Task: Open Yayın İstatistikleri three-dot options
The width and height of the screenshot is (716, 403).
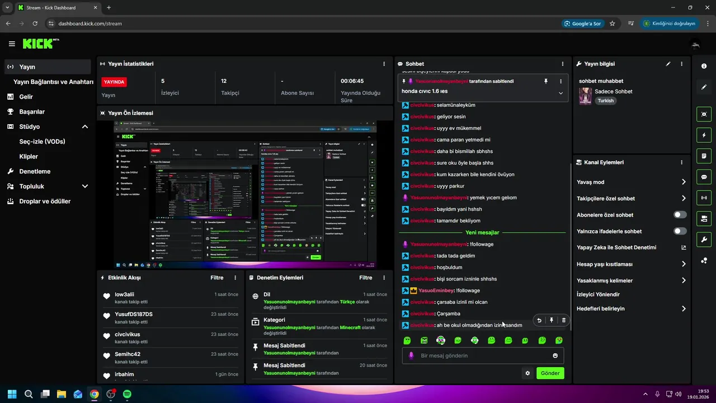Action: [384, 64]
